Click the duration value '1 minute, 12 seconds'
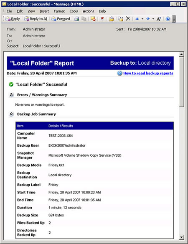The width and height of the screenshot is (188, 244). tap(65, 208)
